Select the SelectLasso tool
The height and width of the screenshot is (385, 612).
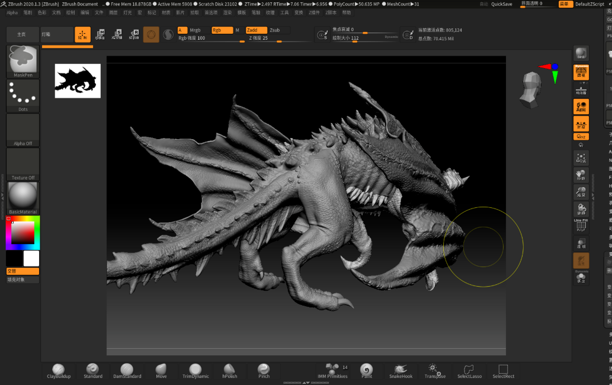(x=469, y=370)
